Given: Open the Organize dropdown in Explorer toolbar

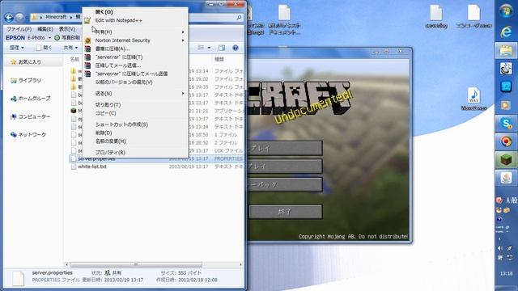Looking at the screenshot, I should 16,48.
